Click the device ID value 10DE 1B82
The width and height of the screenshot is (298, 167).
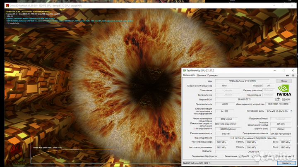[278, 104]
